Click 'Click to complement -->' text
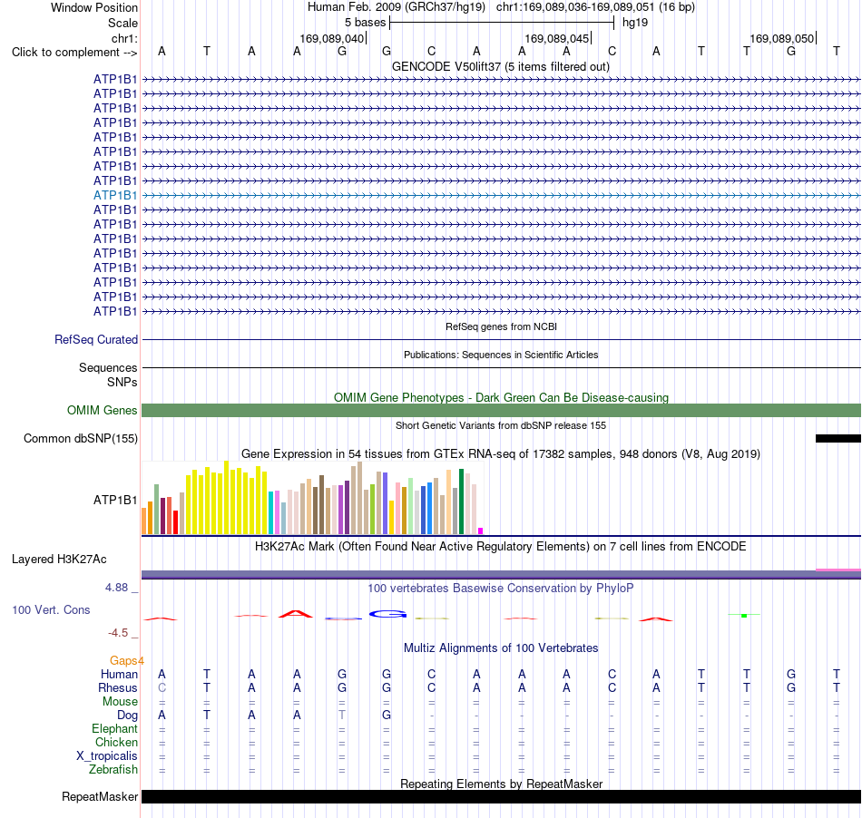This screenshot has width=862, height=818. 74,53
